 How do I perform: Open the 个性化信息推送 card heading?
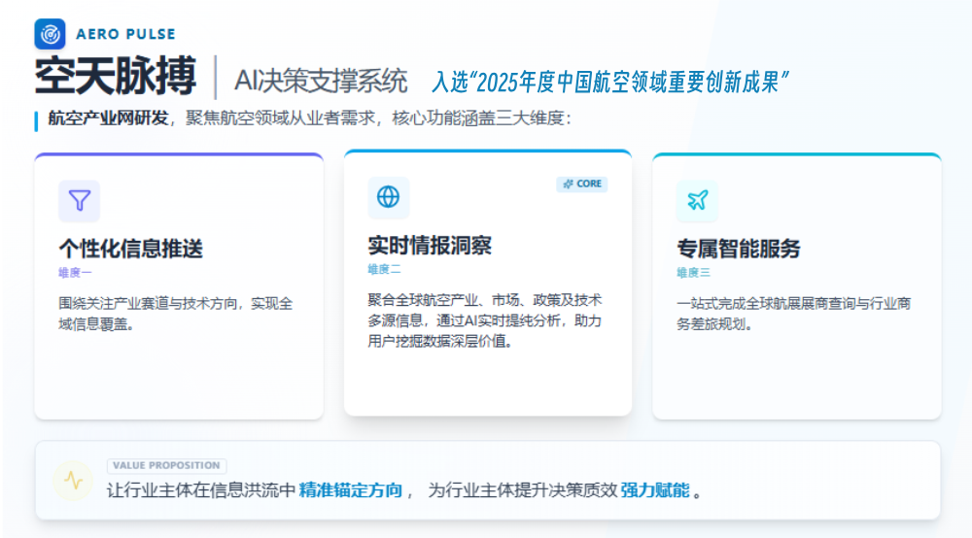130,249
